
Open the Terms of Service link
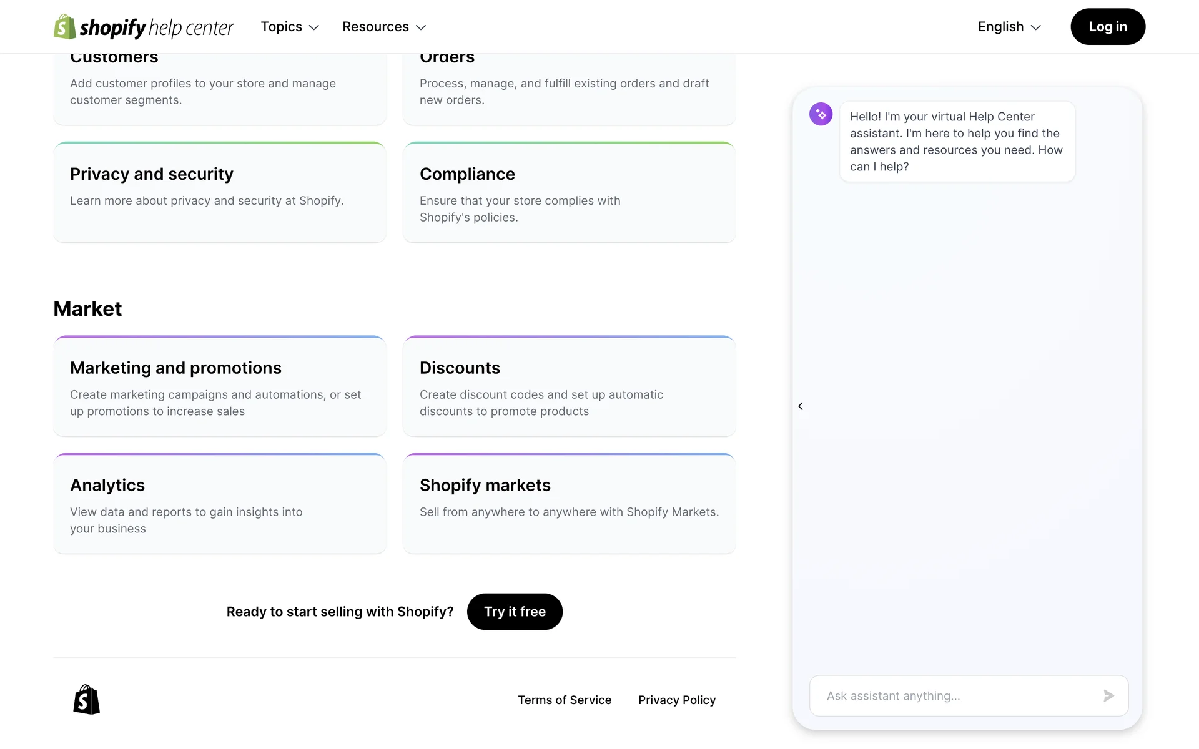565,700
